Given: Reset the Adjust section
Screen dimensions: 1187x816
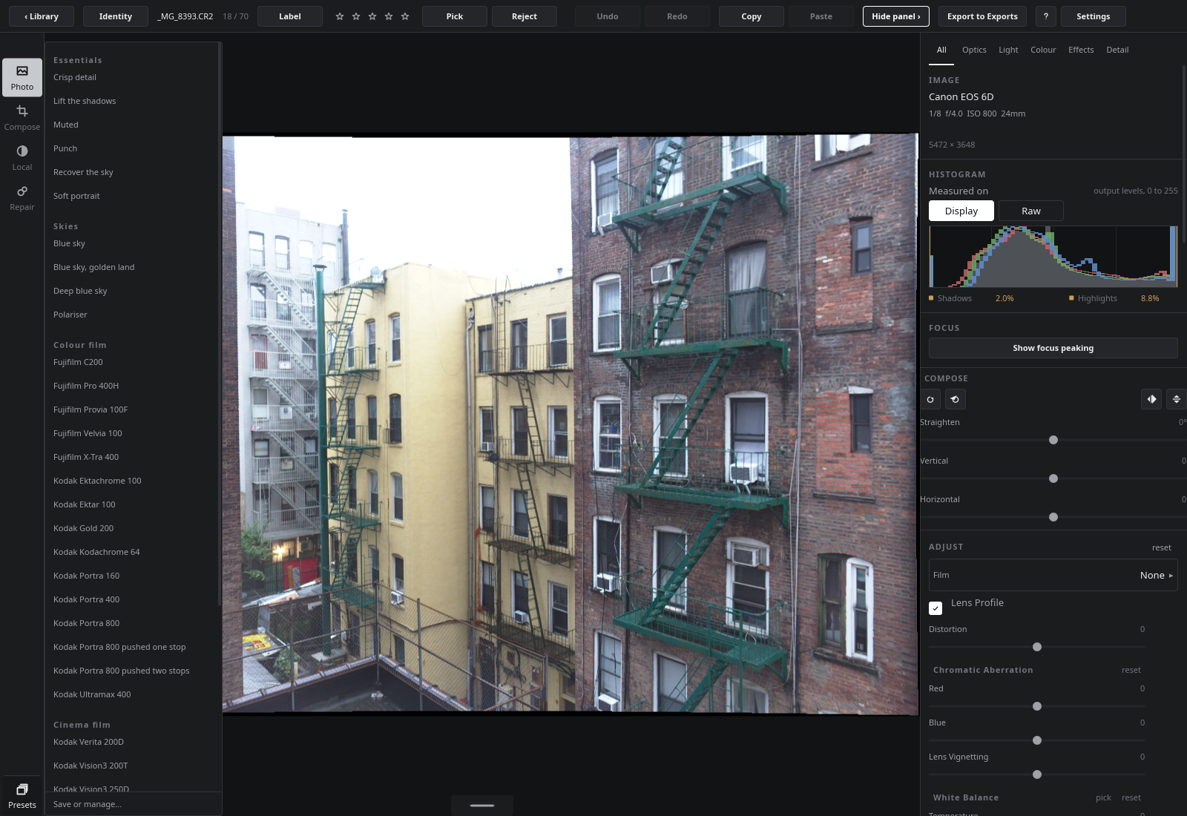Looking at the screenshot, I should coord(1162,547).
